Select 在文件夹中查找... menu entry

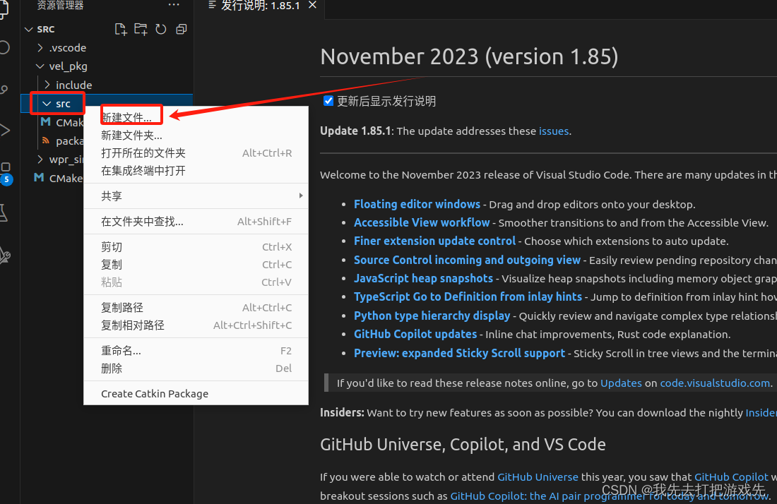point(196,222)
